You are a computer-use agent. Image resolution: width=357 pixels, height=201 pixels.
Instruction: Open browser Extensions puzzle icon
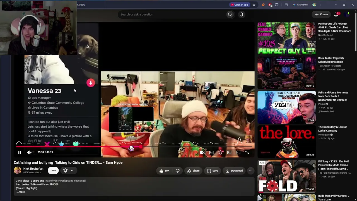point(277,5)
